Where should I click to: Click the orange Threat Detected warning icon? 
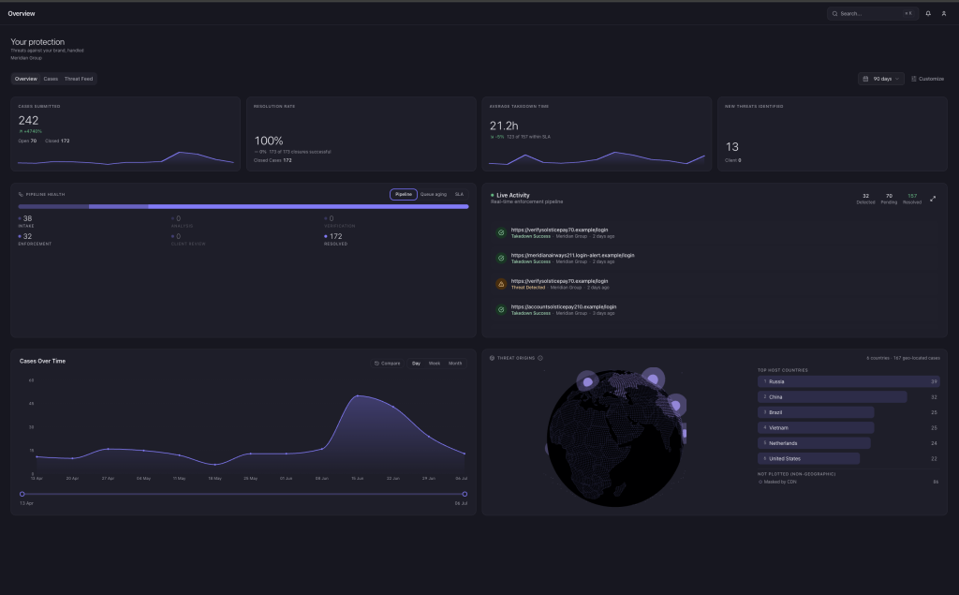(501, 284)
